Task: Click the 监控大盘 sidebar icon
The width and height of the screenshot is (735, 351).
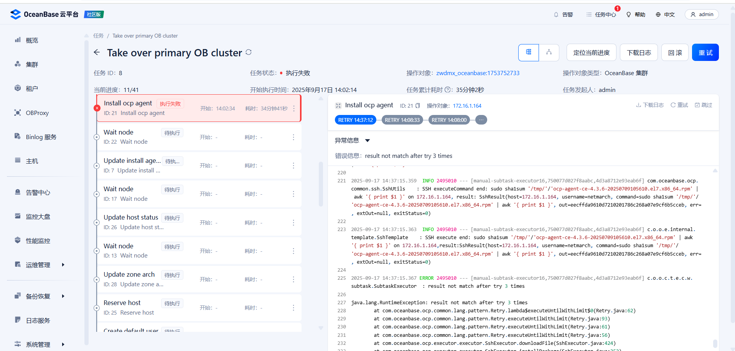Action: (18, 216)
